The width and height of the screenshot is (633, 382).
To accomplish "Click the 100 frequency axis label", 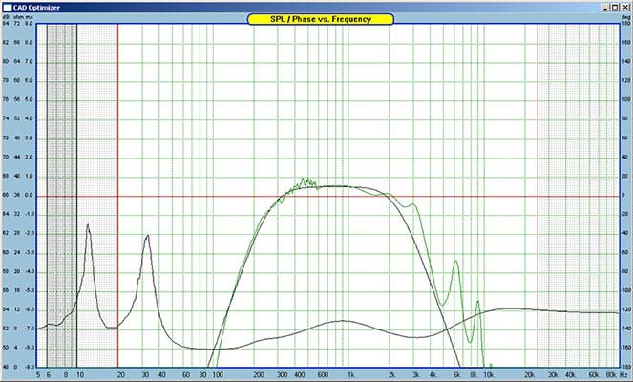I will [217, 375].
